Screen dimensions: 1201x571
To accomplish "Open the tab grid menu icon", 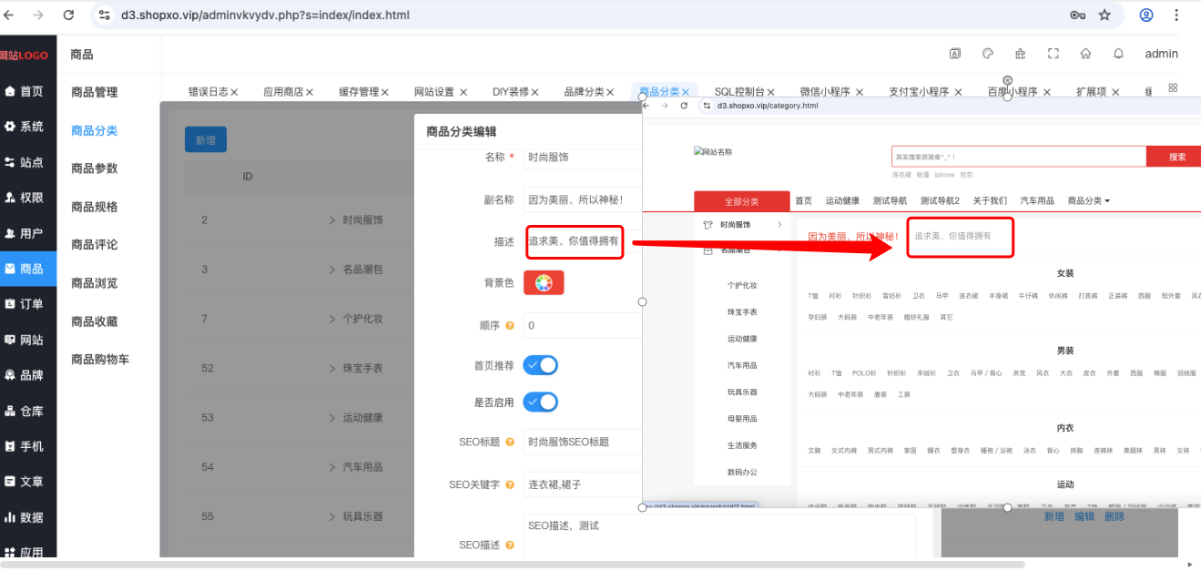I will (1173, 87).
